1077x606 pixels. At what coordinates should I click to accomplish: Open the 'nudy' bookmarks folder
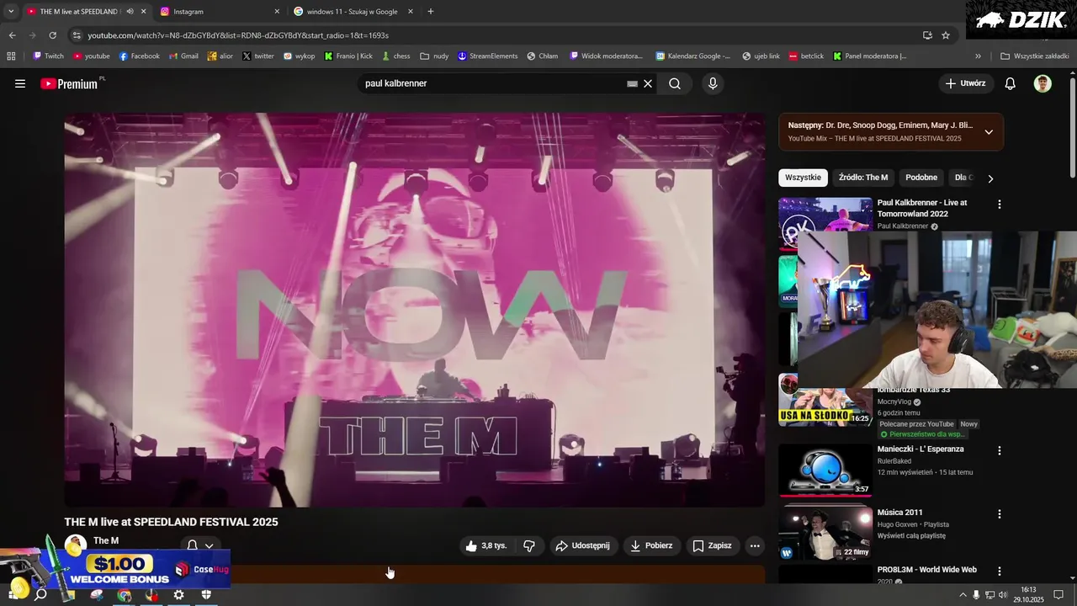pyautogui.click(x=434, y=56)
